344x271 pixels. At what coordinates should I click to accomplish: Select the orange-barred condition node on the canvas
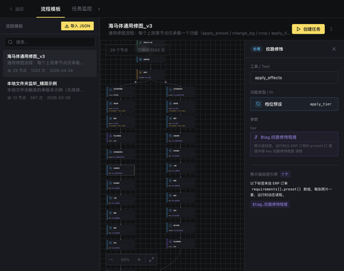[x=151, y=74]
